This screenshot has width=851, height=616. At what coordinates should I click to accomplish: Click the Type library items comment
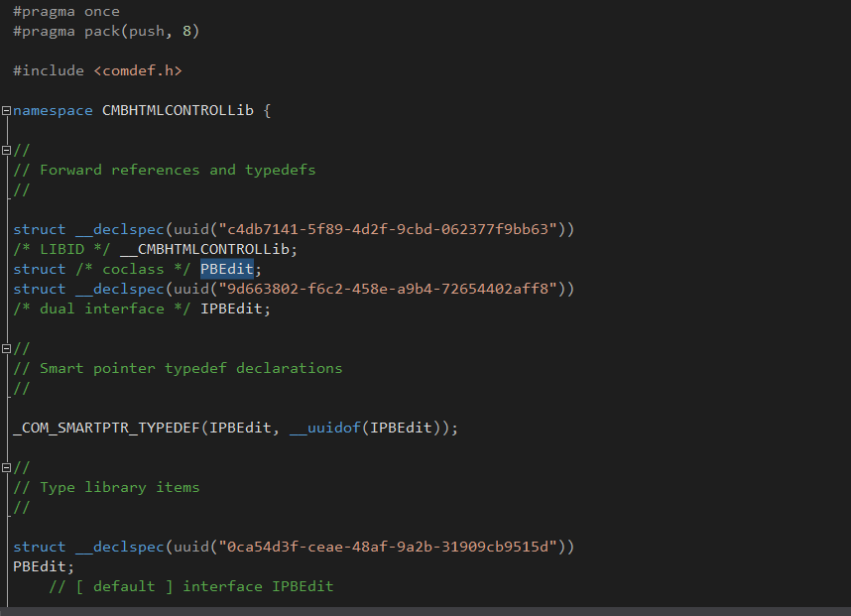106,487
